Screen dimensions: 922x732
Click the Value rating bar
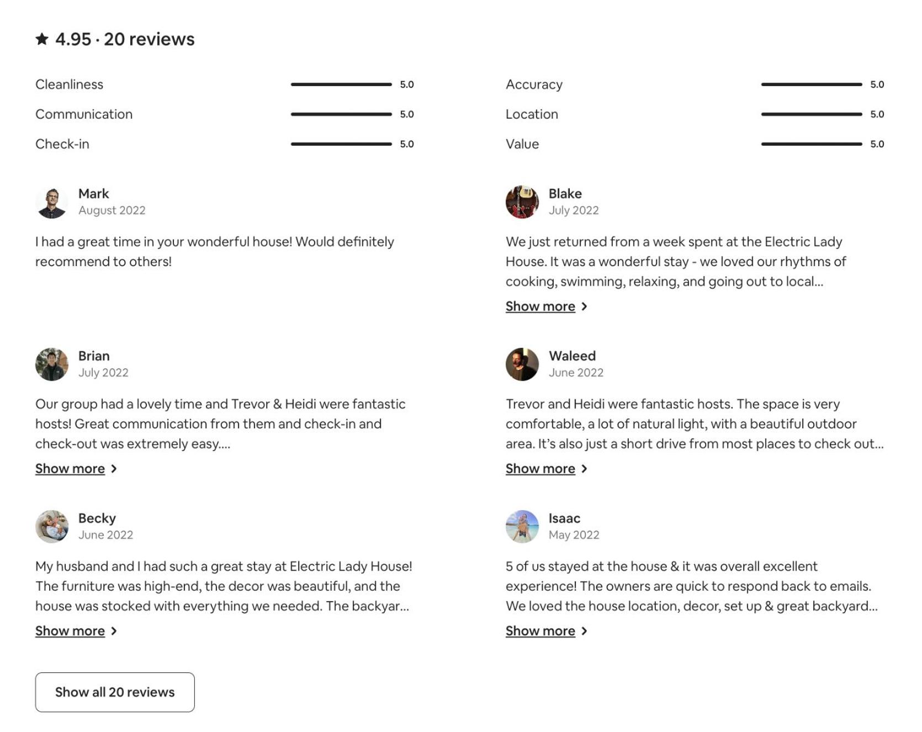point(812,144)
